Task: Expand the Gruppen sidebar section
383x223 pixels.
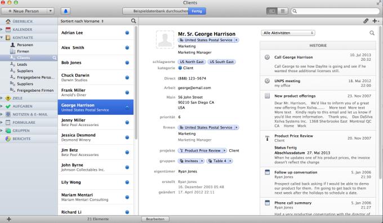Action: click(x=2, y=131)
